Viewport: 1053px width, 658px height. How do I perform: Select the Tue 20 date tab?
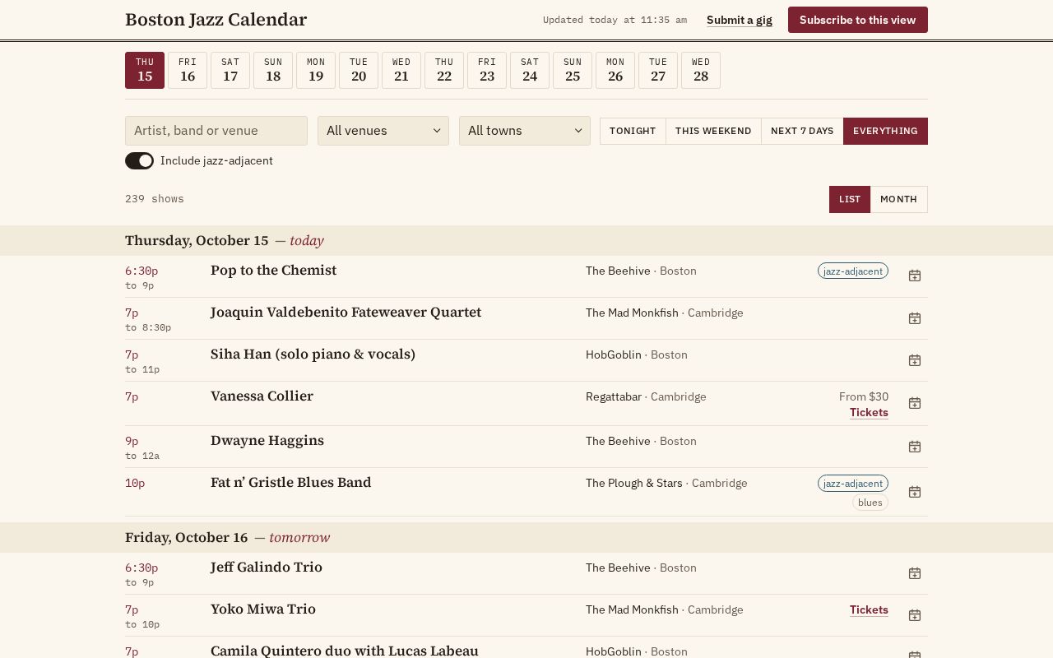click(359, 70)
